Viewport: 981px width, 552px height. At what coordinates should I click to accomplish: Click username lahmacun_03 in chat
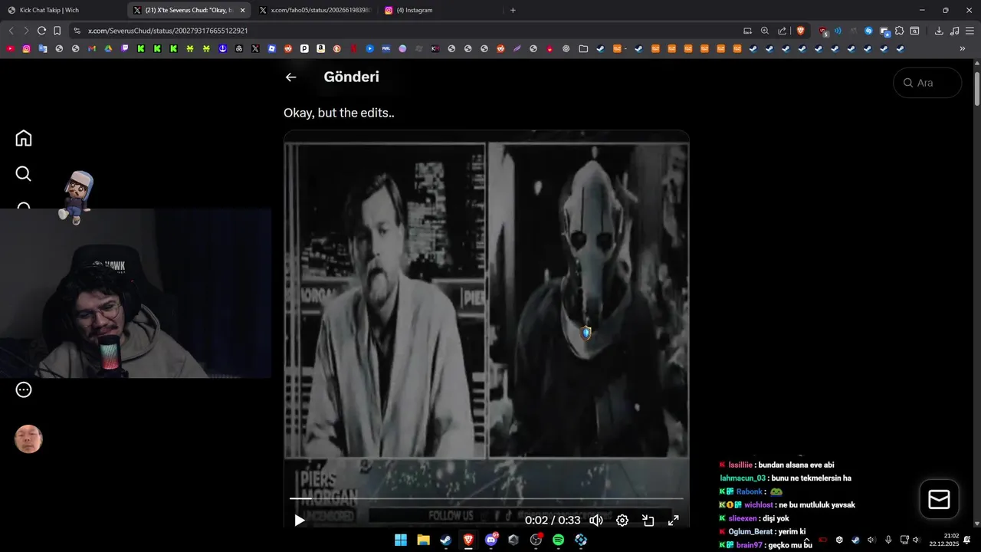click(x=743, y=478)
